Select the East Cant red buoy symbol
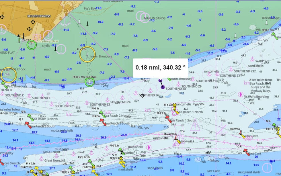Viewport: 281px width, 176px height. pos(245,150)
